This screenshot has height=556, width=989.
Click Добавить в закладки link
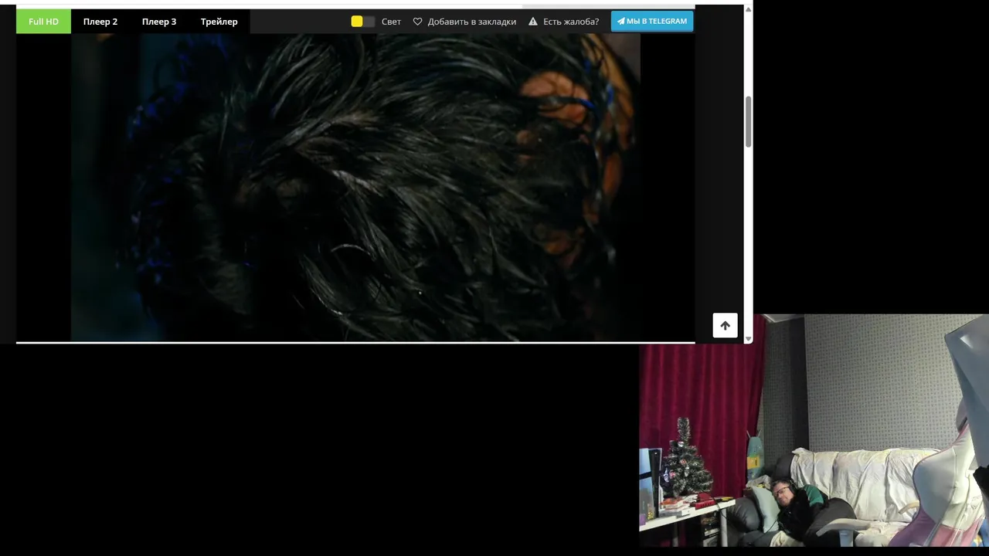tap(472, 22)
